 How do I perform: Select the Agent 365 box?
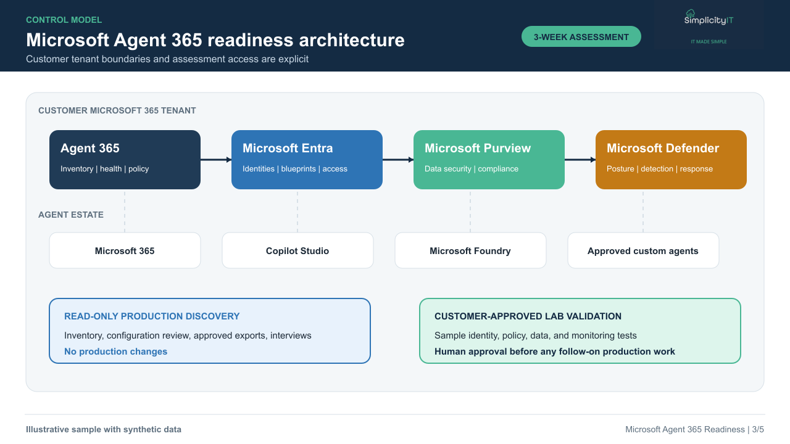click(125, 160)
